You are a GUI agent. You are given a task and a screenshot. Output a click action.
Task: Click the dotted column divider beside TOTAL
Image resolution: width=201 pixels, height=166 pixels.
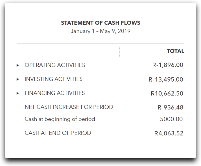click(119, 52)
